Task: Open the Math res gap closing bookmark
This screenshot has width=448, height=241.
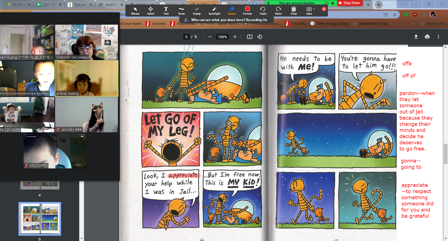Action: (329, 24)
